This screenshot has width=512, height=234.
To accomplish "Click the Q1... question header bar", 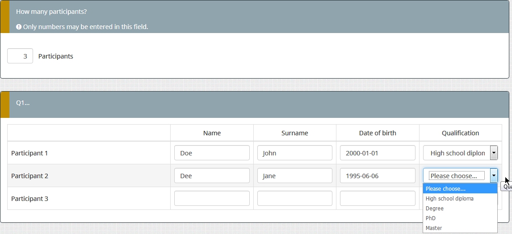I will [x=258, y=103].
